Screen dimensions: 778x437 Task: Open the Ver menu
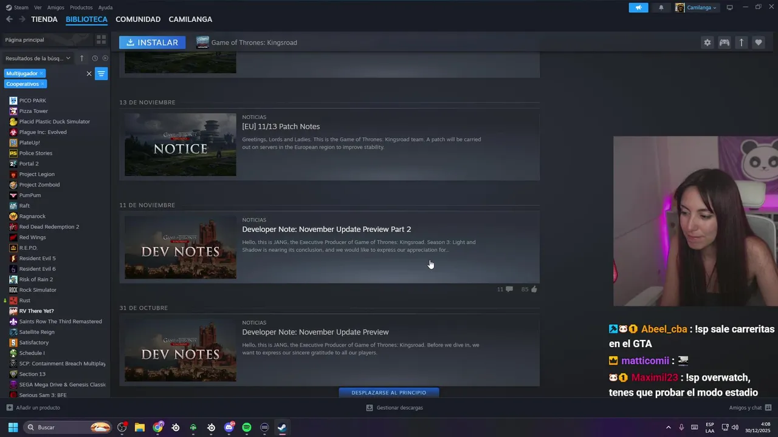click(x=38, y=7)
